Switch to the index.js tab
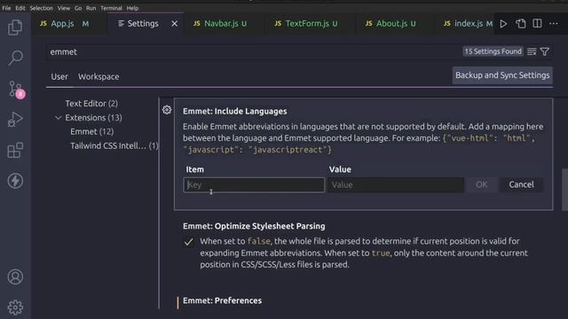The width and height of the screenshot is (568, 319). [468, 24]
